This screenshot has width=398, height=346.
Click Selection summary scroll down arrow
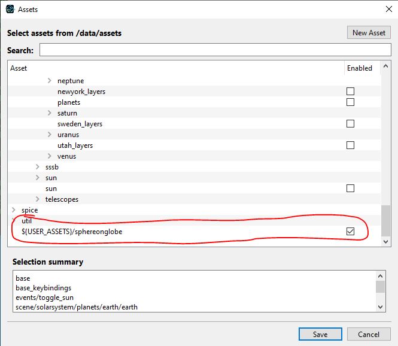[x=380, y=307]
